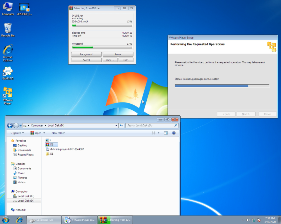Image resolution: width=281 pixels, height=224 pixels.
Task: Click the Back arrow in Explorer
Action: 10,125
